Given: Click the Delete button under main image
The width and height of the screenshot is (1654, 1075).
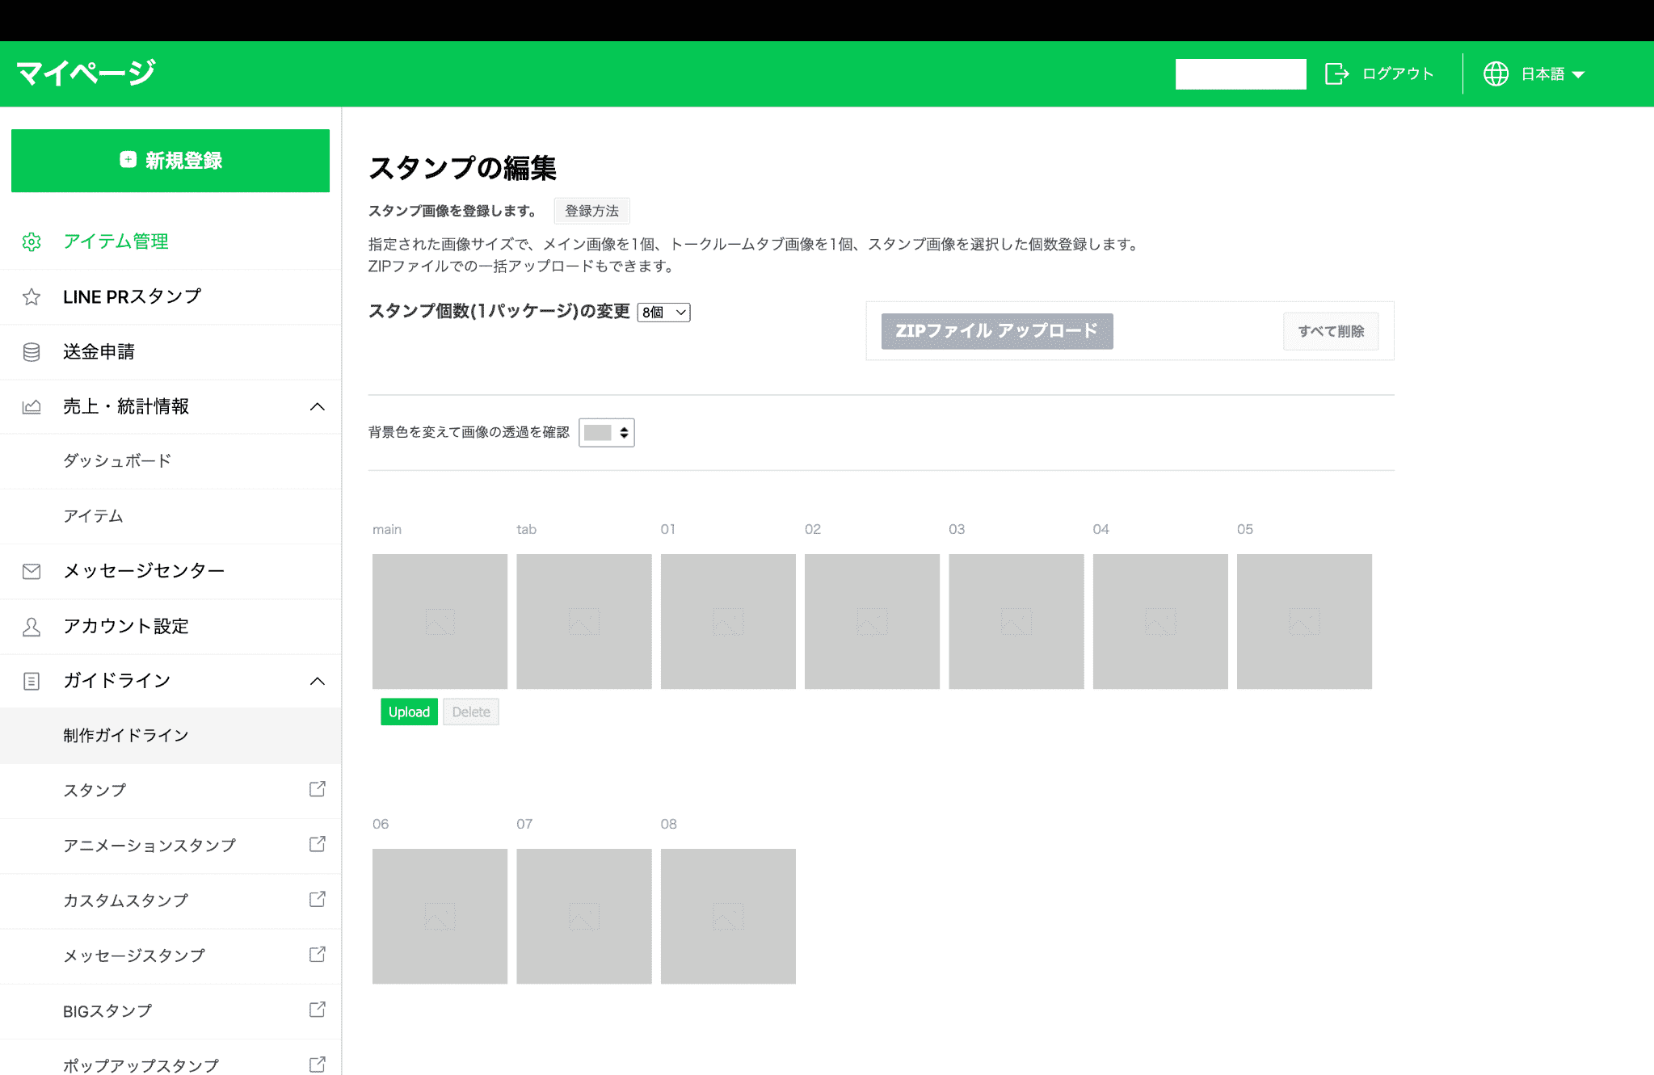Looking at the screenshot, I should coord(471,712).
